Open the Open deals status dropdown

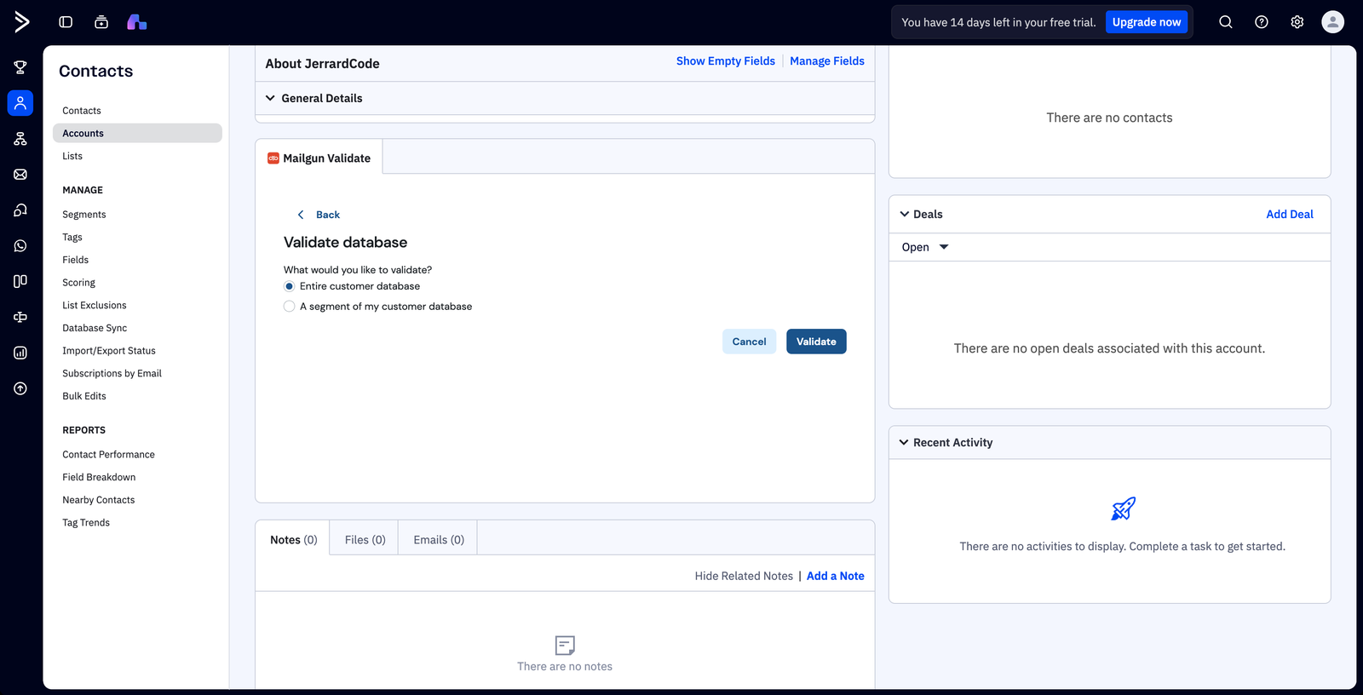tap(925, 247)
